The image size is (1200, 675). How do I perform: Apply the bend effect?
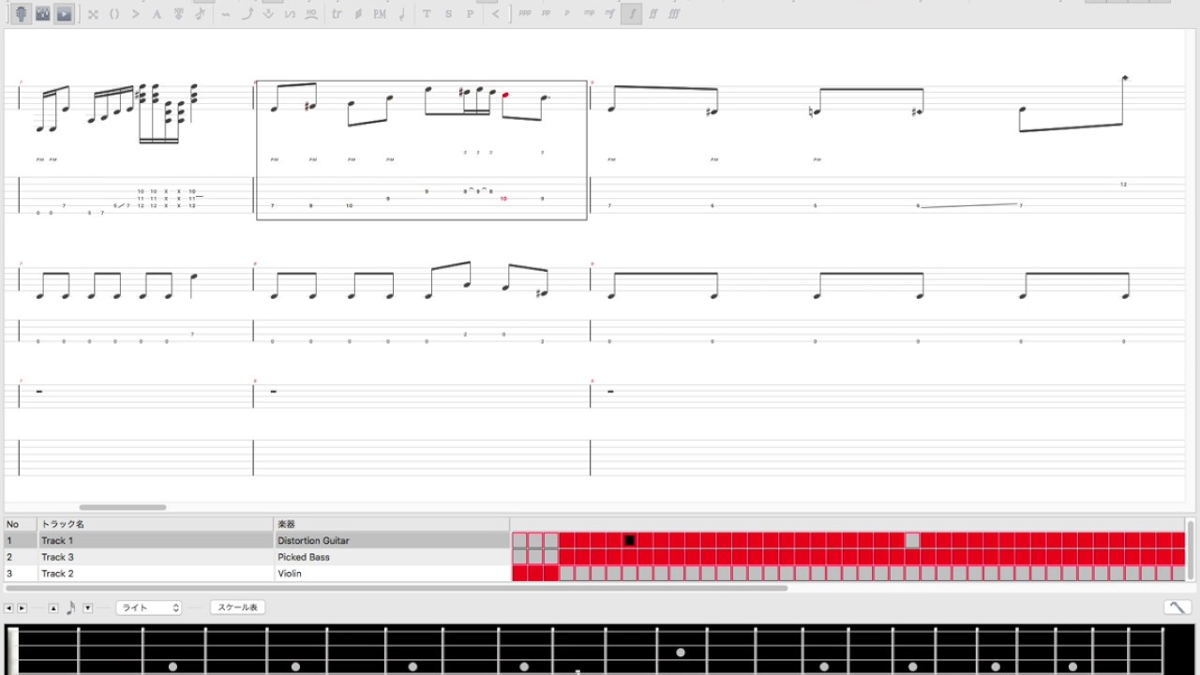(x=247, y=14)
